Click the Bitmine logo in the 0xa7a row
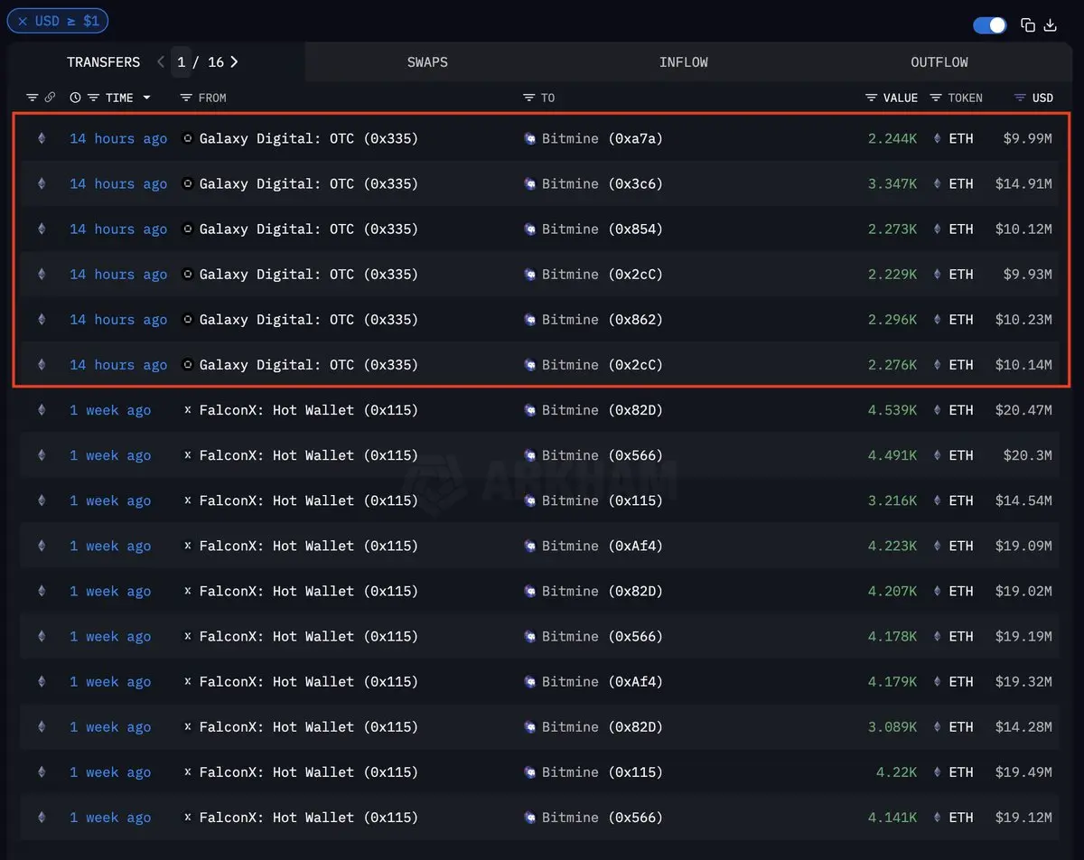Screen dimensions: 1084x860 click(530, 138)
